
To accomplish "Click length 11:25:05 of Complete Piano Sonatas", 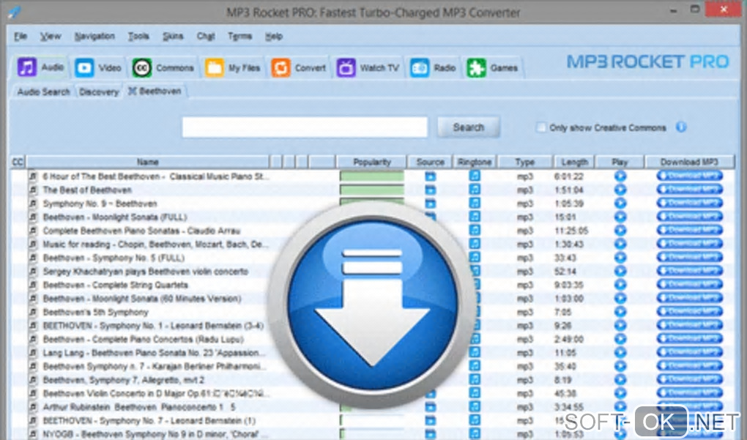I will tap(571, 231).
